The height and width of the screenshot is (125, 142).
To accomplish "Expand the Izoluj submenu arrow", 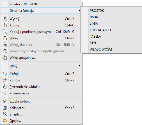I will pos(79,66).
